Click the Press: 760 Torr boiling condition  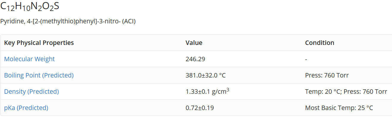coord(327,75)
